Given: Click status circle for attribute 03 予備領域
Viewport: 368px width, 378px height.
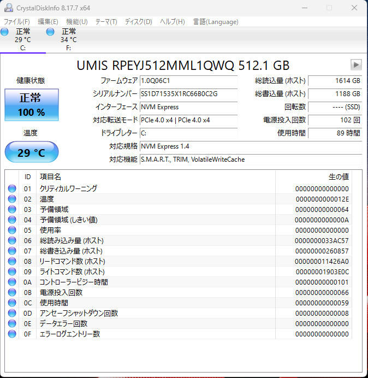Looking at the screenshot, I should pos(12,209).
